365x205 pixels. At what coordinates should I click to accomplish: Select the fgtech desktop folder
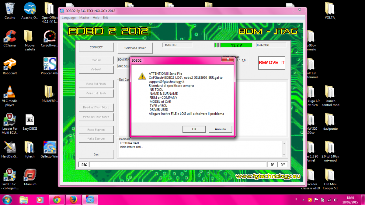tap(30, 150)
